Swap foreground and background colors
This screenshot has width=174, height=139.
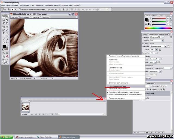(8, 45)
